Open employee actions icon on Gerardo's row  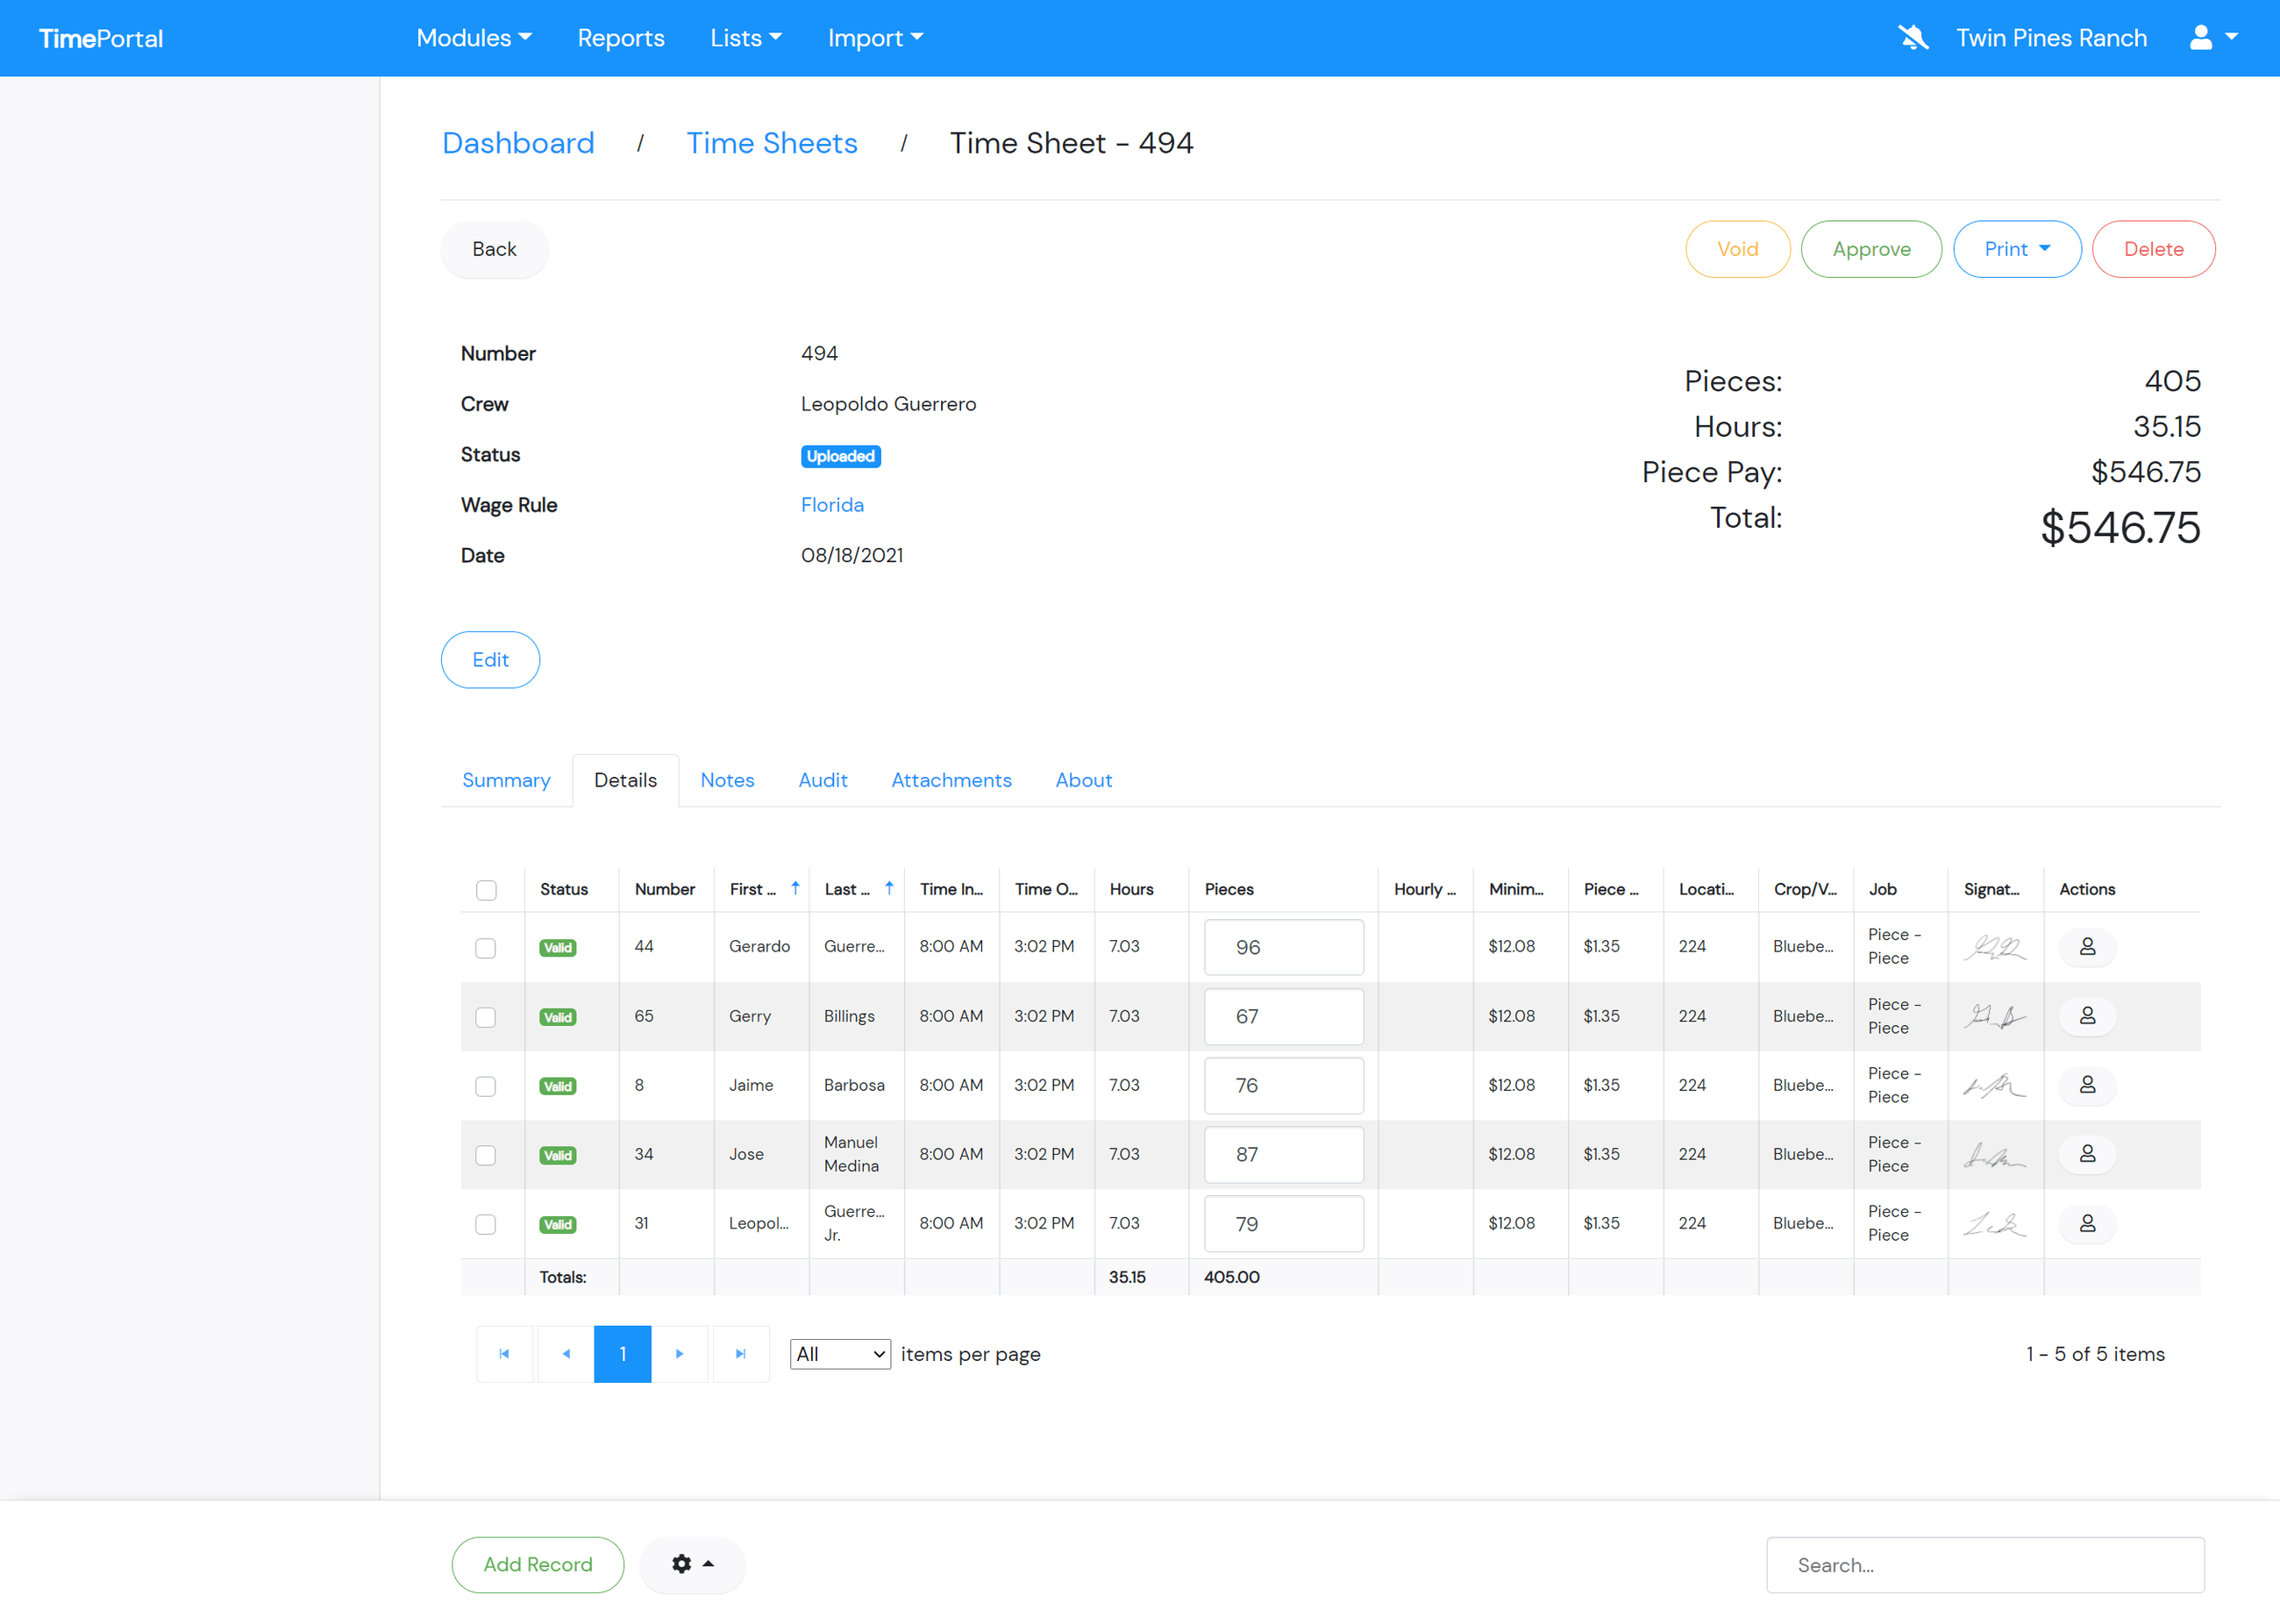(2087, 946)
